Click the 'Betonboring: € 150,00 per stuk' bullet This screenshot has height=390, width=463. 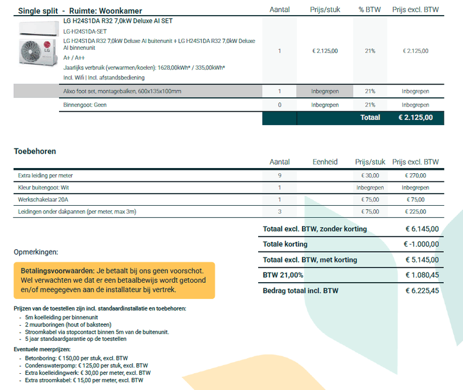point(76,358)
